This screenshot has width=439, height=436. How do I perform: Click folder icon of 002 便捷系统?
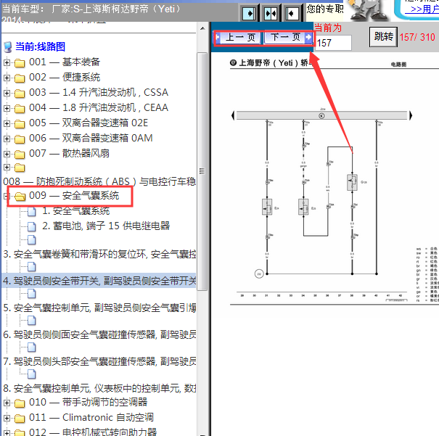pyautogui.click(x=20, y=78)
